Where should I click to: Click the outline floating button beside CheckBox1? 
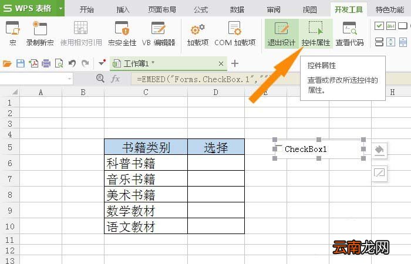coord(379,173)
